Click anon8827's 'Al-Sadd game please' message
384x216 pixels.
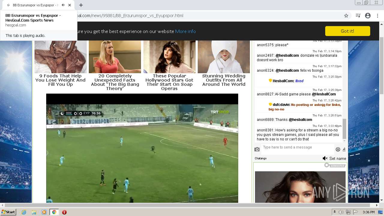(296, 94)
